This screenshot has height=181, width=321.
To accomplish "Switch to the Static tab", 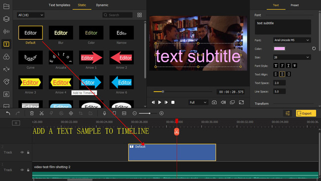I will [x=82, y=5].
